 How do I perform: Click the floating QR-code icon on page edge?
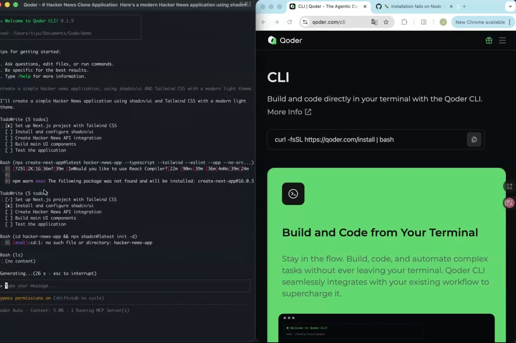[509, 186]
